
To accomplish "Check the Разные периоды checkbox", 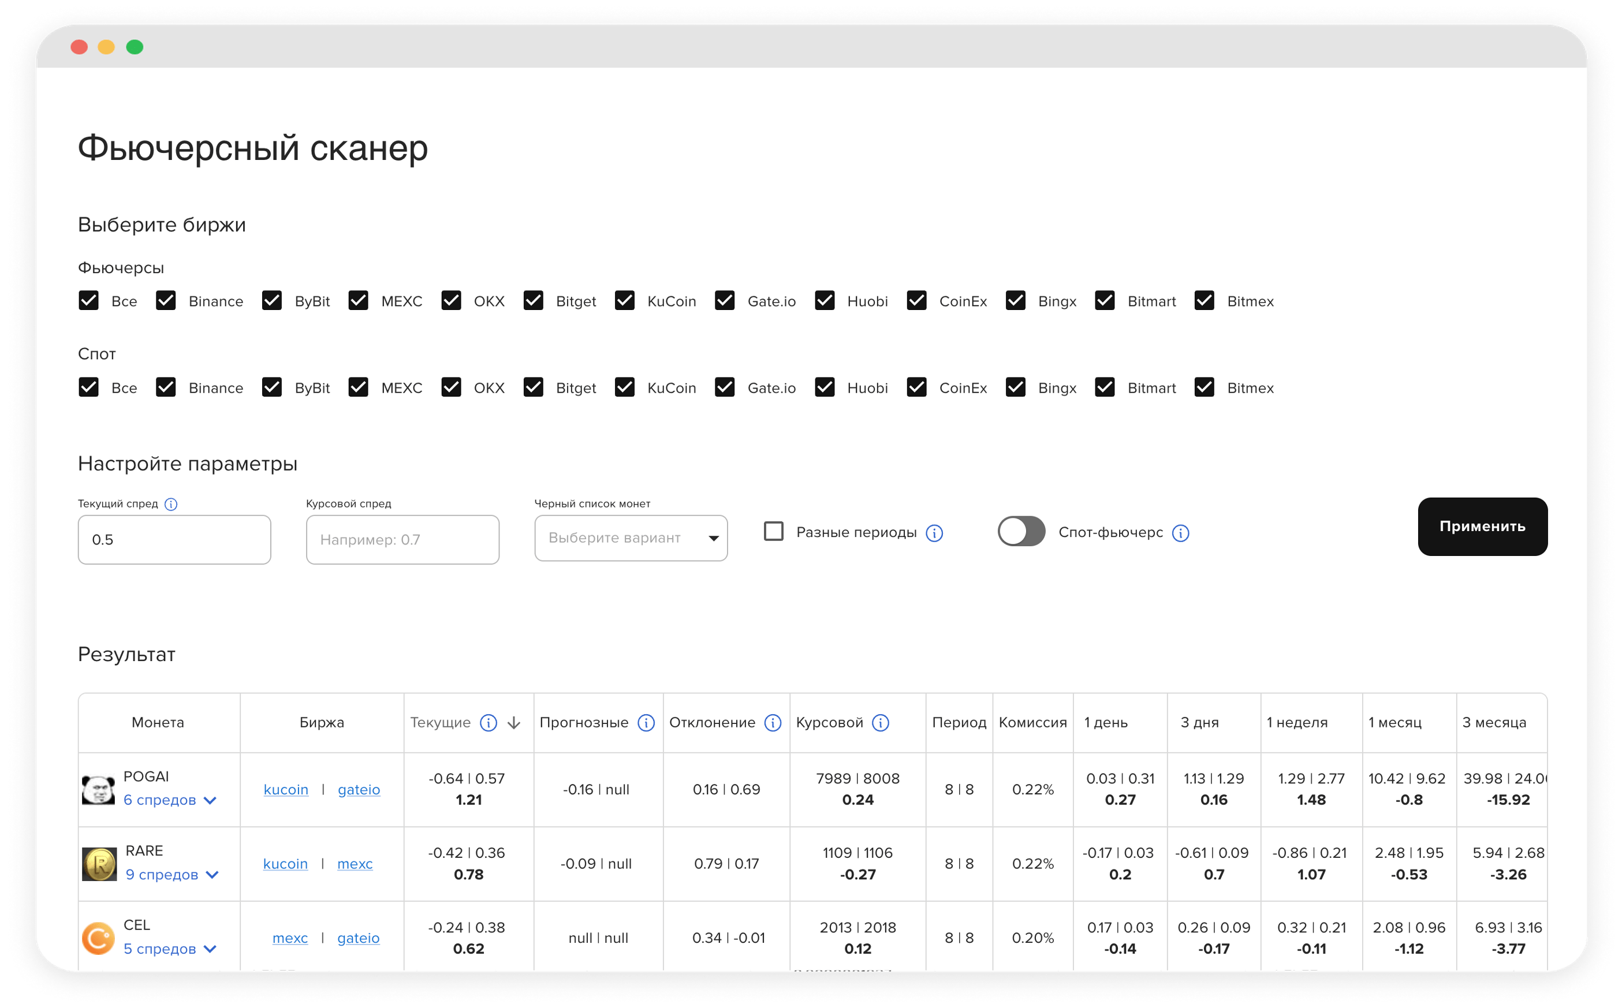I will 773,531.
